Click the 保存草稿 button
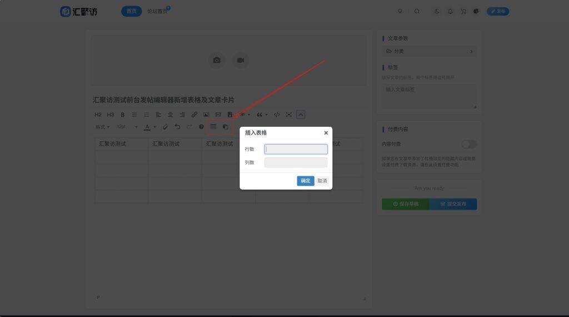The height and width of the screenshot is (317, 569). click(405, 204)
